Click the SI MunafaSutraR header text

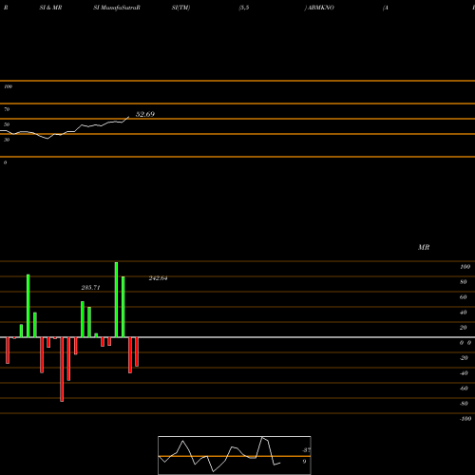[117, 8]
